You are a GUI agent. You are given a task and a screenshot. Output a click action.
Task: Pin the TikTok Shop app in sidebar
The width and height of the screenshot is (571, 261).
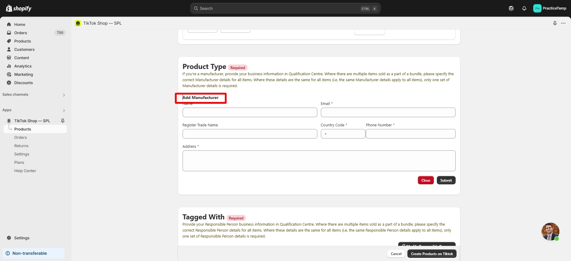click(x=63, y=121)
